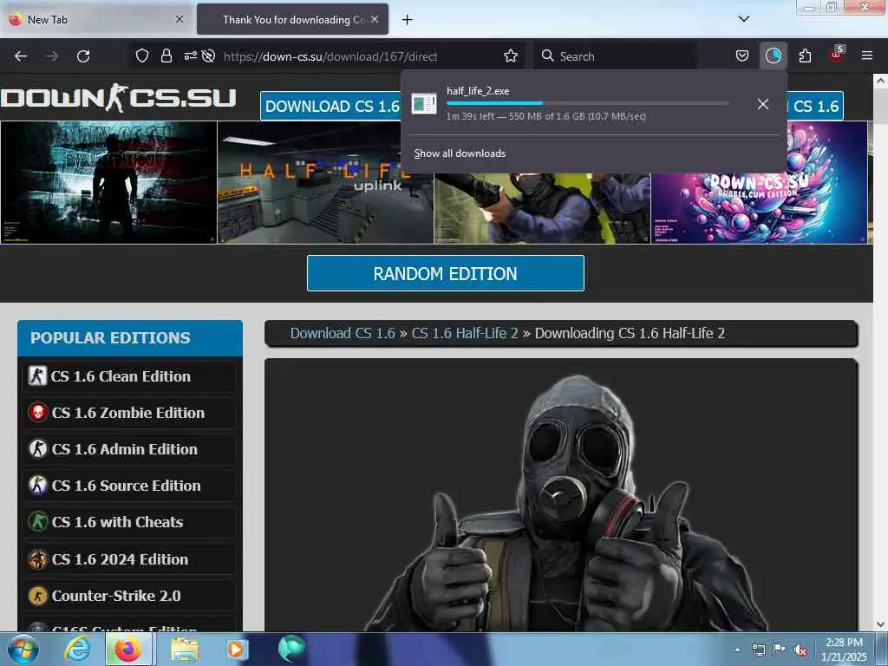The image size is (888, 666).
Task: Click the search magnifier icon
Action: [x=547, y=55]
